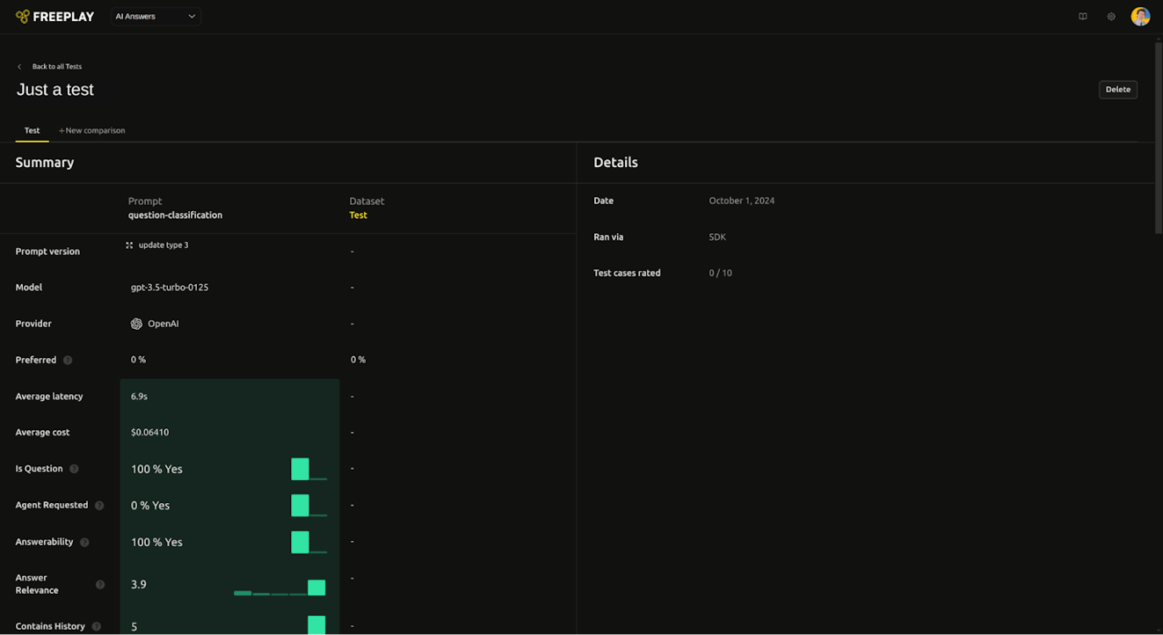The image size is (1163, 635).
Task: Open the documentation book icon
Action: (1083, 17)
